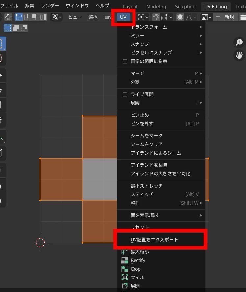Image resolution: width=246 pixels, height=292 pixels.
Task: Expand the トランスフォーム submenu
Action: pyautogui.click(x=161, y=27)
